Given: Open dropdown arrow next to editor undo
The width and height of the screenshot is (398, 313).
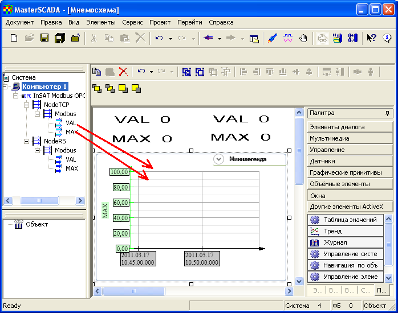Looking at the screenshot, I should pos(151,72).
